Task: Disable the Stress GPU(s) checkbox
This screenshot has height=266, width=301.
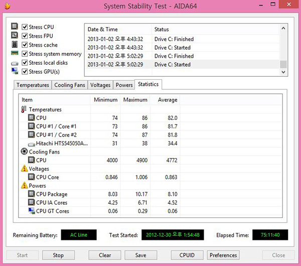Action: pyautogui.click(x=25, y=71)
